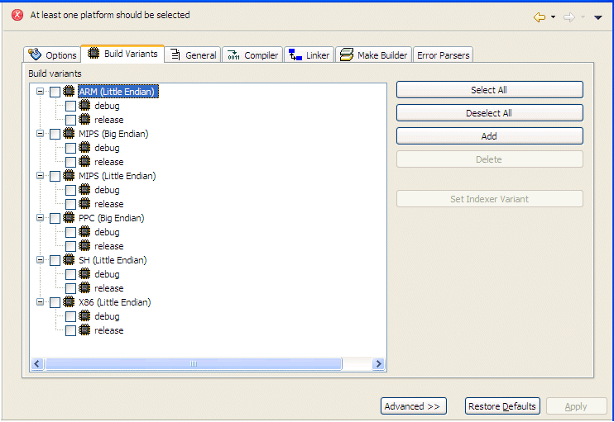This screenshot has height=422, width=614.
Task: Click the ARM (Little Endian) chip icon
Action: (69, 92)
